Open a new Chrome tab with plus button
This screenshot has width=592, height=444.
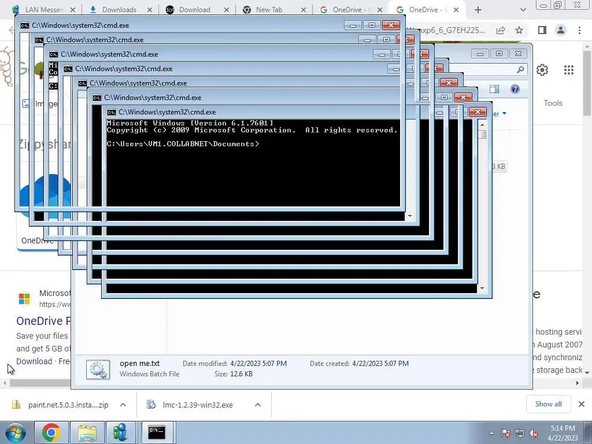tap(478, 10)
